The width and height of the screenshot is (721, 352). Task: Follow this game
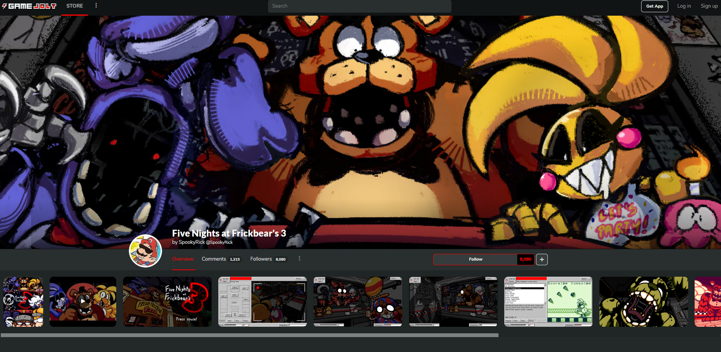[476, 260]
